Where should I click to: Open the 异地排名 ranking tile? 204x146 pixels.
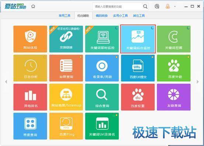pyautogui.click(x=30, y=97)
